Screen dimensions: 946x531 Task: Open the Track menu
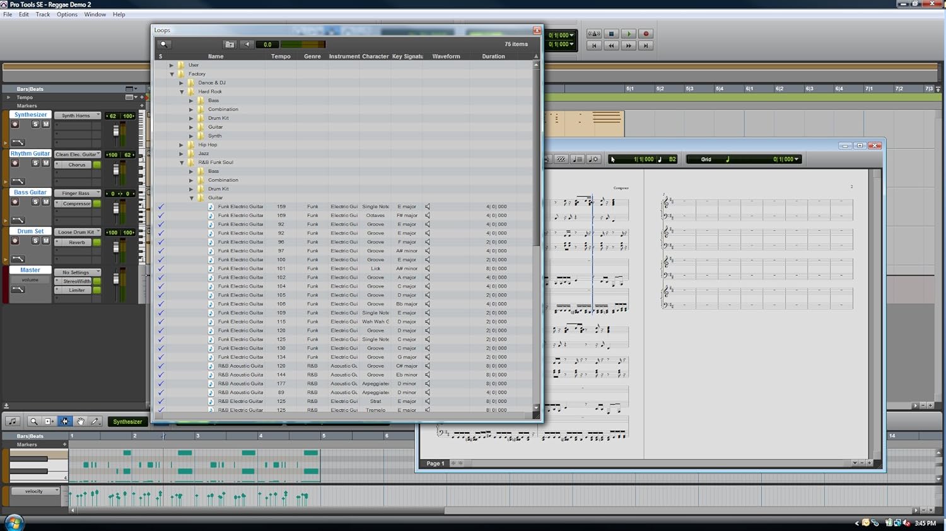[x=42, y=14]
